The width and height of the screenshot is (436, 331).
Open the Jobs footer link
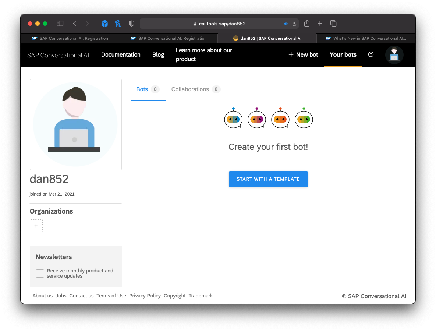[x=61, y=296]
